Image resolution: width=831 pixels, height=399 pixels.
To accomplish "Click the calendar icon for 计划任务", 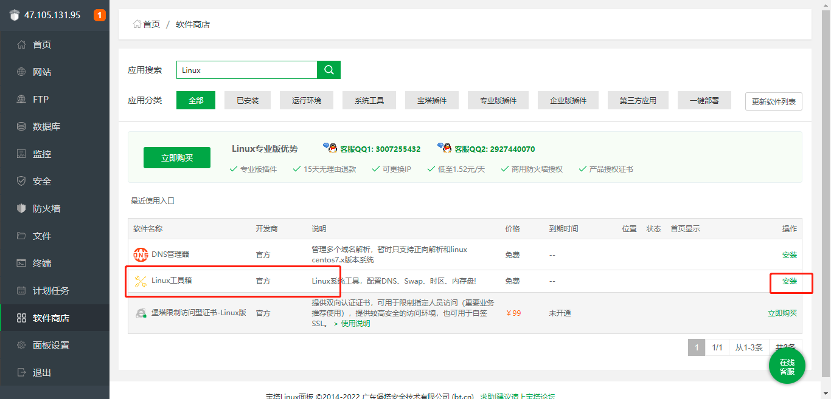I will click(21, 290).
